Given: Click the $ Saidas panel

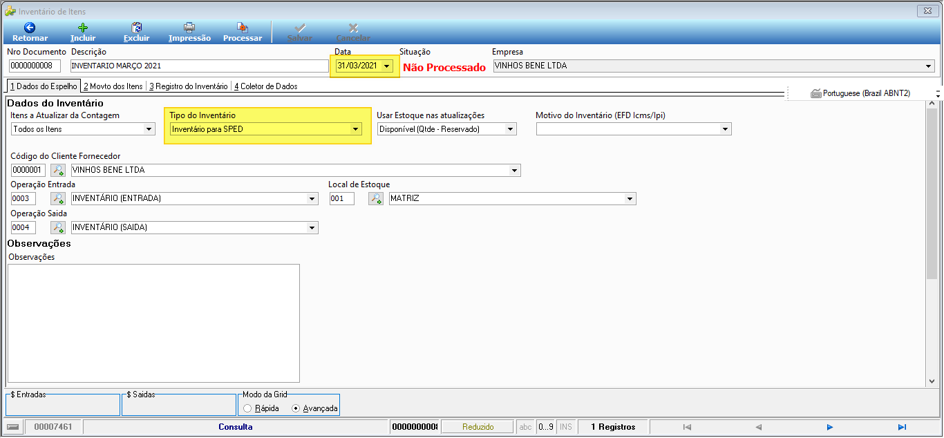Looking at the screenshot, I should (179, 405).
